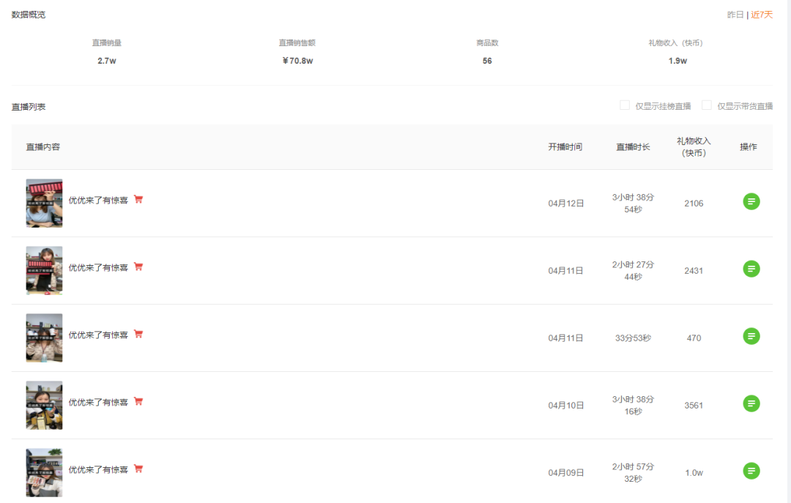The height and width of the screenshot is (503, 791).
Task: Click 开播时间 column header
Action: 565,147
